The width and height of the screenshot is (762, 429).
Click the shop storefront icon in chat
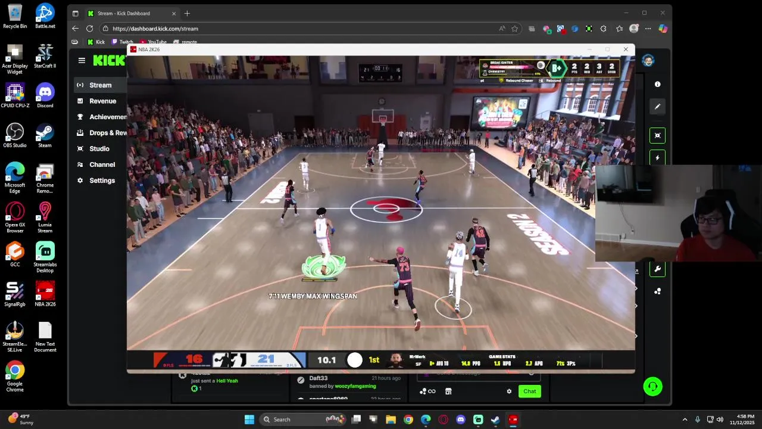pyautogui.click(x=448, y=391)
